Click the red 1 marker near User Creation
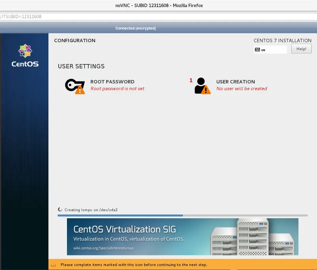Viewport: 317px width, 270px height. (191, 80)
